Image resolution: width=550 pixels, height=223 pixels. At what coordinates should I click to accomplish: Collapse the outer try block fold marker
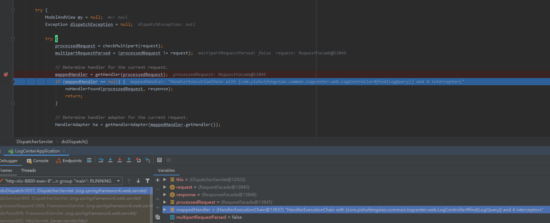point(13,10)
